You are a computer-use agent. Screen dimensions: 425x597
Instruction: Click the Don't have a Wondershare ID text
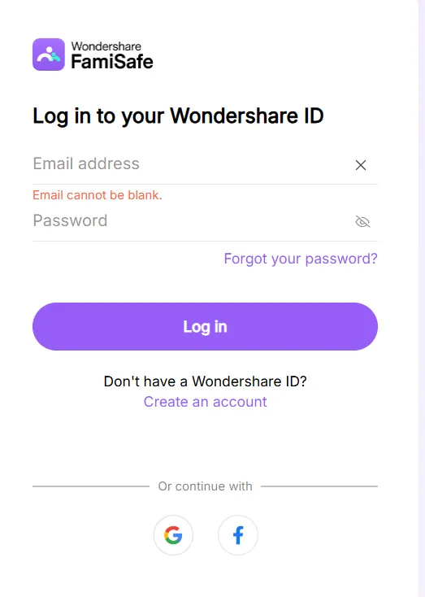(x=205, y=381)
